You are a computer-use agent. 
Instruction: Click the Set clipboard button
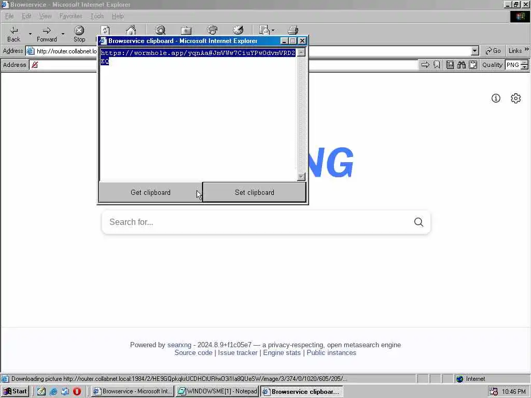[x=254, y=192]
